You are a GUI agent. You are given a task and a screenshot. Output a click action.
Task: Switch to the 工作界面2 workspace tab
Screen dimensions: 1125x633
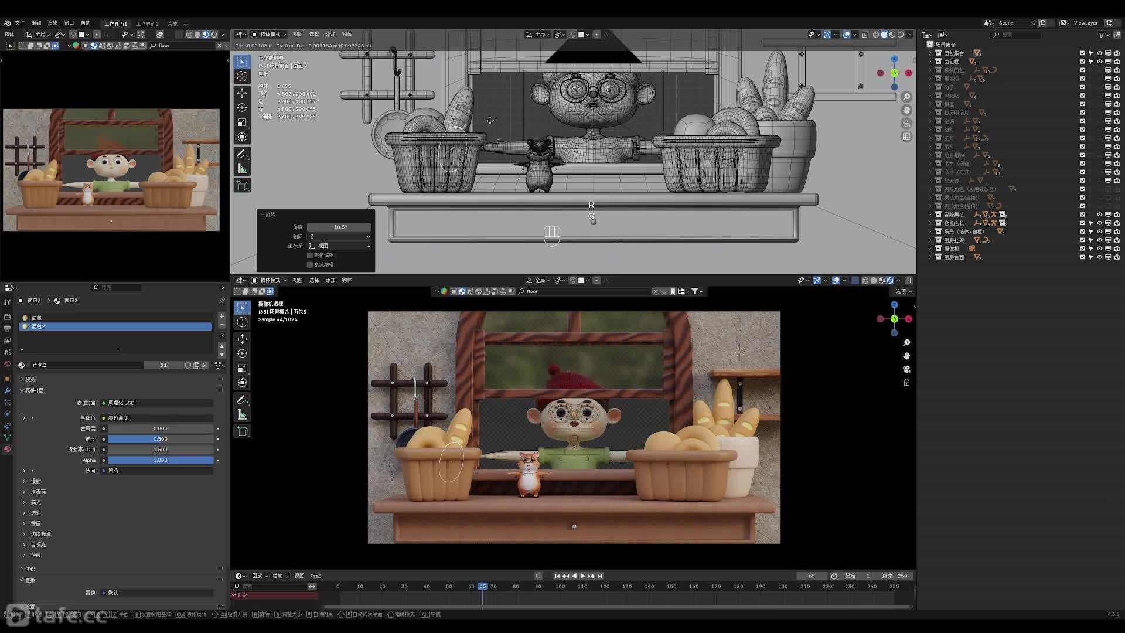tap(147, 23)
